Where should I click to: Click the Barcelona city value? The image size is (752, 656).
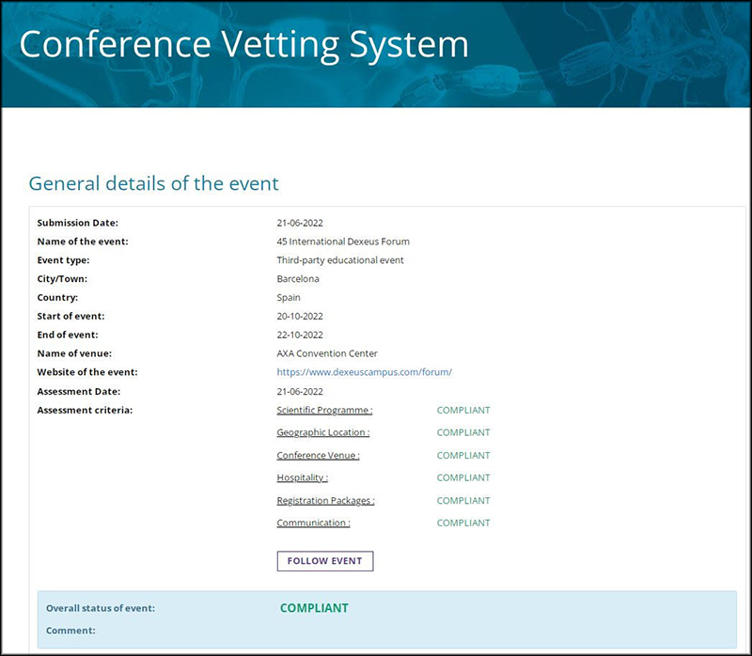point(298,279)
